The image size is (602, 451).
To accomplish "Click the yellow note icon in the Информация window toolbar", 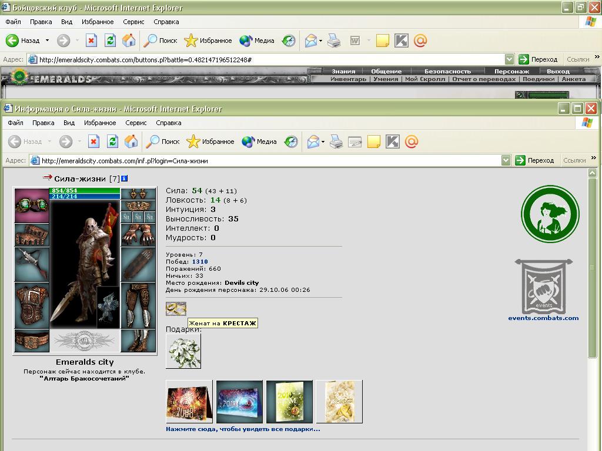I will [x=373, y=142].
